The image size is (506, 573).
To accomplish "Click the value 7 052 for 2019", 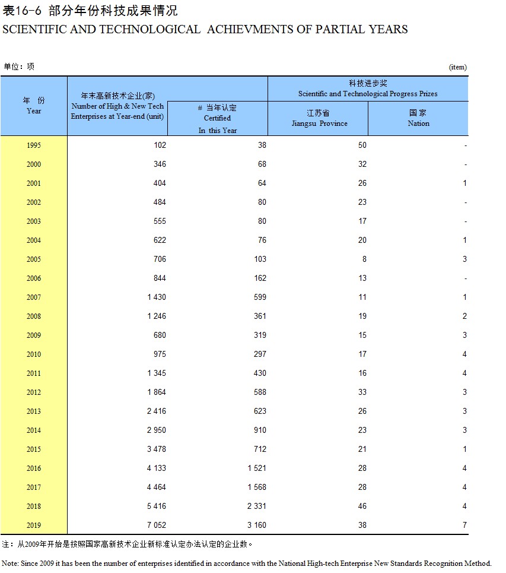I will (156, 525).
